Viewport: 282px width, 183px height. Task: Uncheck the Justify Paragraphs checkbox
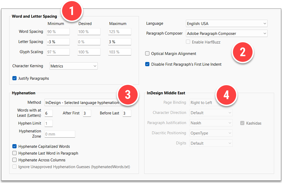(x=15, y=78)
